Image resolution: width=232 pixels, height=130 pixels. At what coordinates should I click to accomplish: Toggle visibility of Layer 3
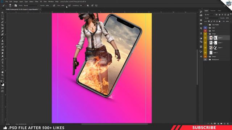coord(205,43)
